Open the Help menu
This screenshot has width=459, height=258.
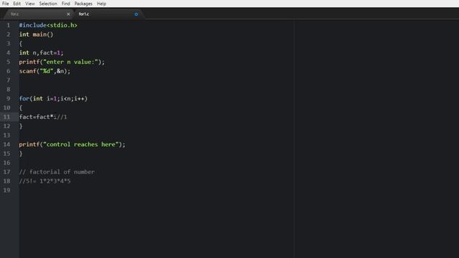pos(102,4)
